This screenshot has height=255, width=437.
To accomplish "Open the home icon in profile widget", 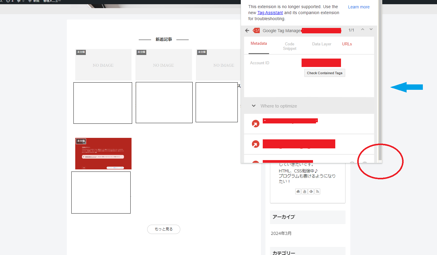I will pos(298,191).
